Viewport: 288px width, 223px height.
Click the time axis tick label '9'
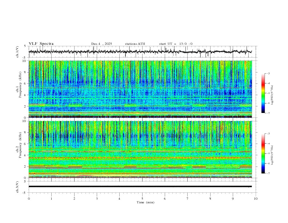233,199
